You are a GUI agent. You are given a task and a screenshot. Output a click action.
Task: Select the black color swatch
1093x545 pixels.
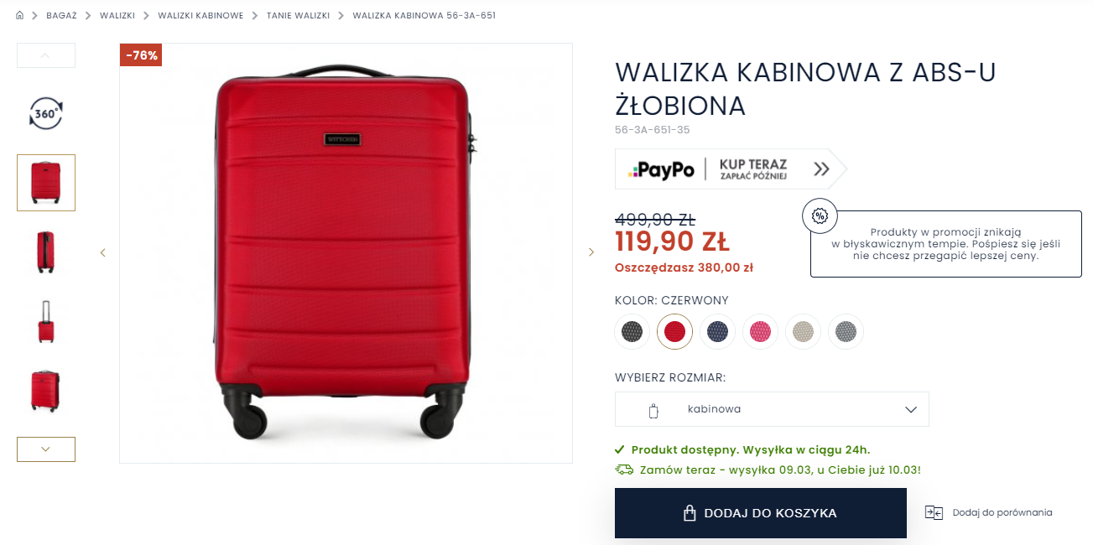coord(632,332)
